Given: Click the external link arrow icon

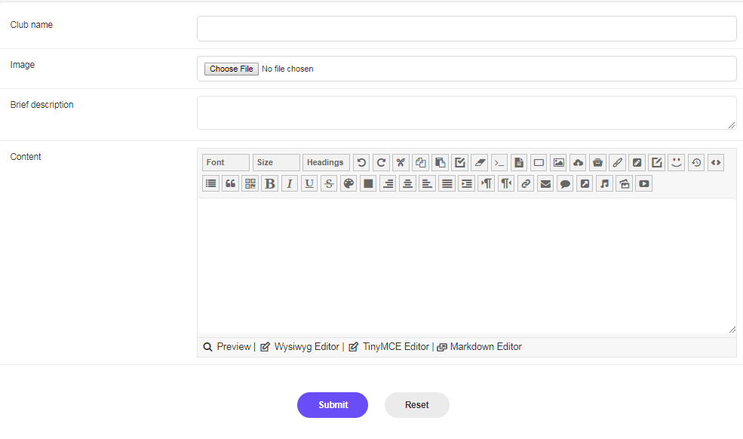Looking at the screenshot, I should (585, 183).
